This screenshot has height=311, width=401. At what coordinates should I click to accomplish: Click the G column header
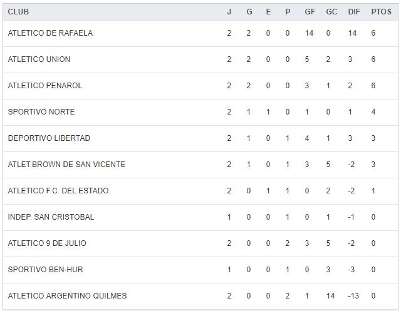pyautogui.click(x=249, y=12)
